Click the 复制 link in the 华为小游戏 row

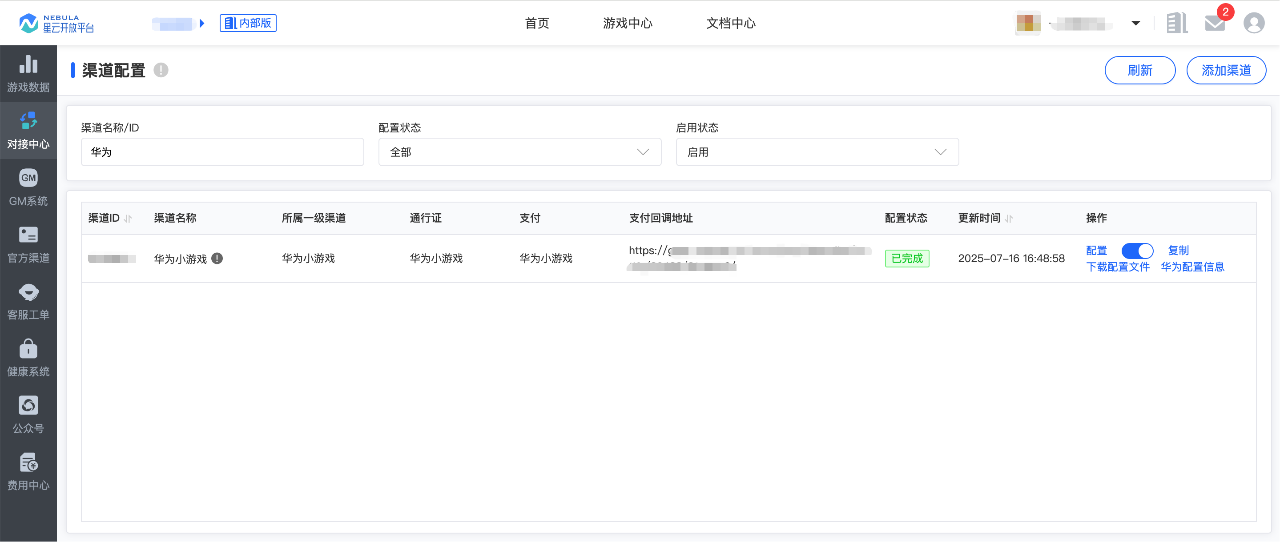pos(1178,251)
